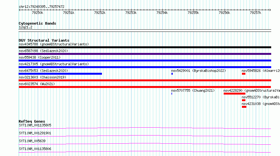Image resolution: width=280 pixels, height=156 pixels.
Task: Open nsv5707755 Chuang2021 variant label
Action: point(193,90)
